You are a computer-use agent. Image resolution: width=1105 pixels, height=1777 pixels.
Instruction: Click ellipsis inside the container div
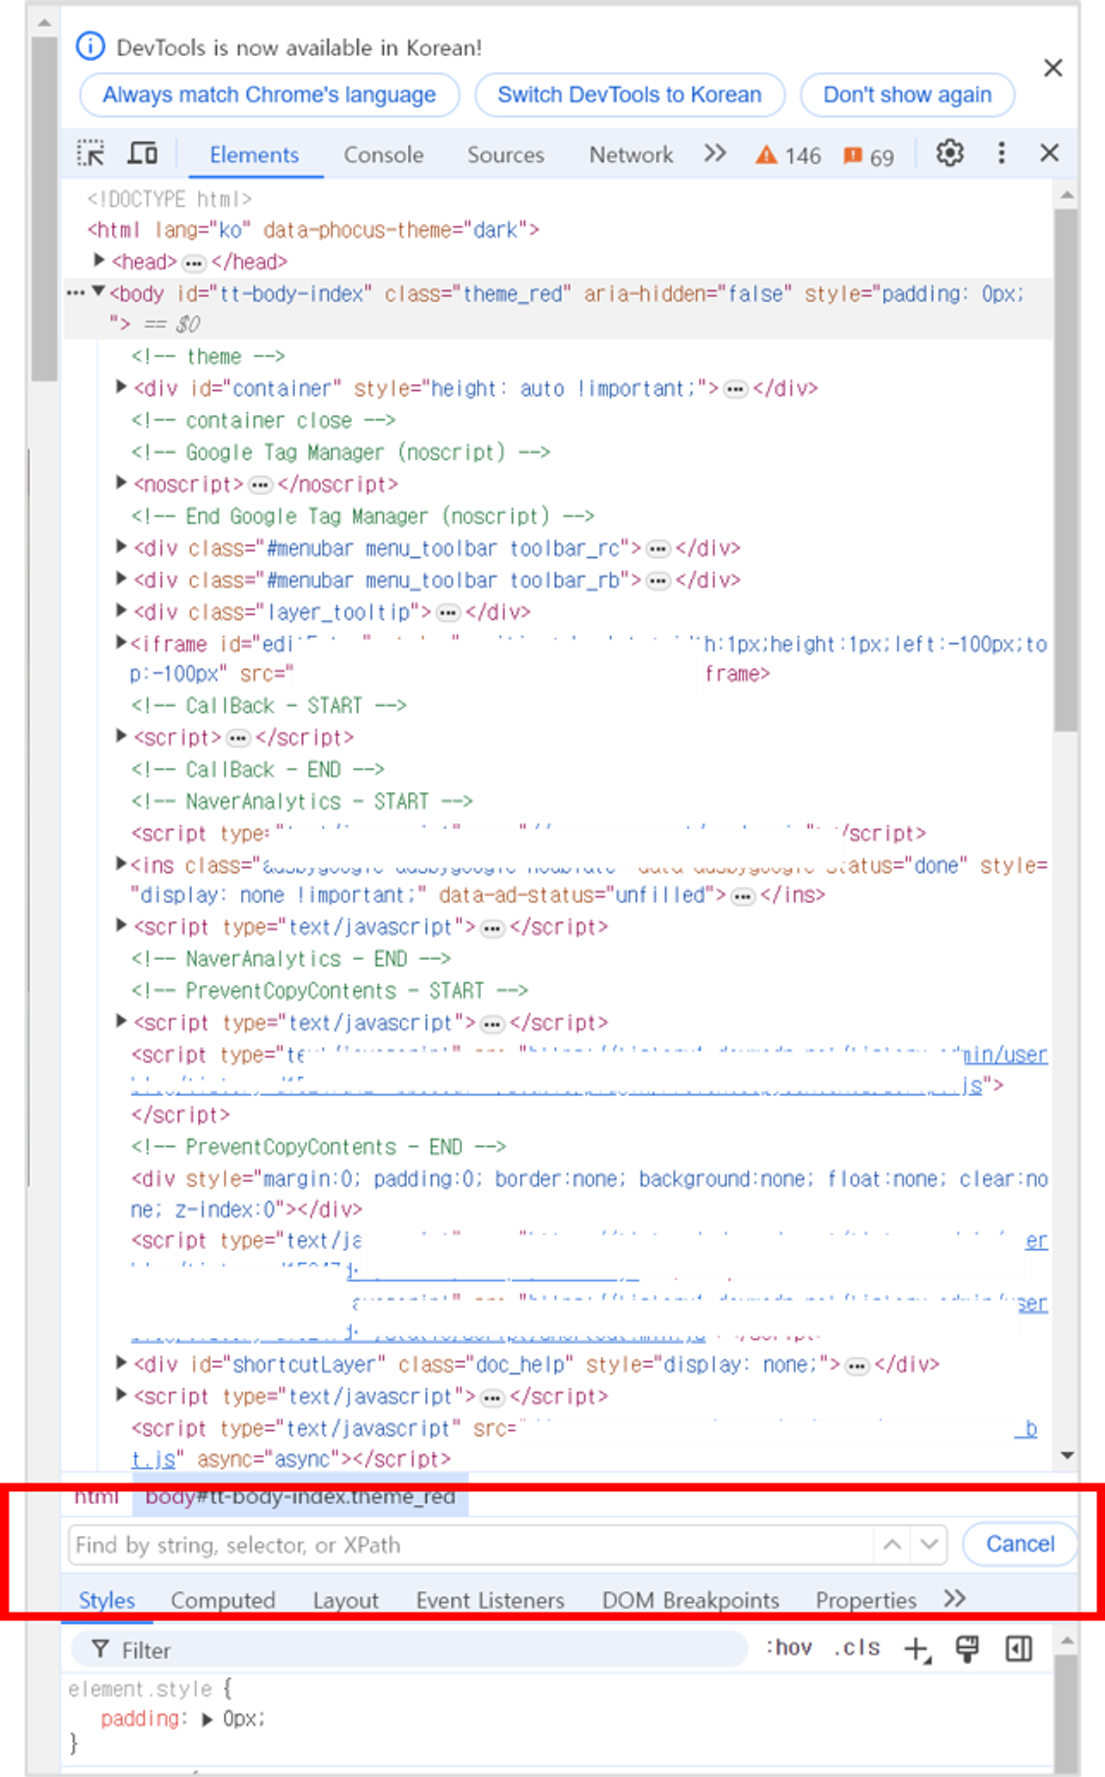(735, 390)
